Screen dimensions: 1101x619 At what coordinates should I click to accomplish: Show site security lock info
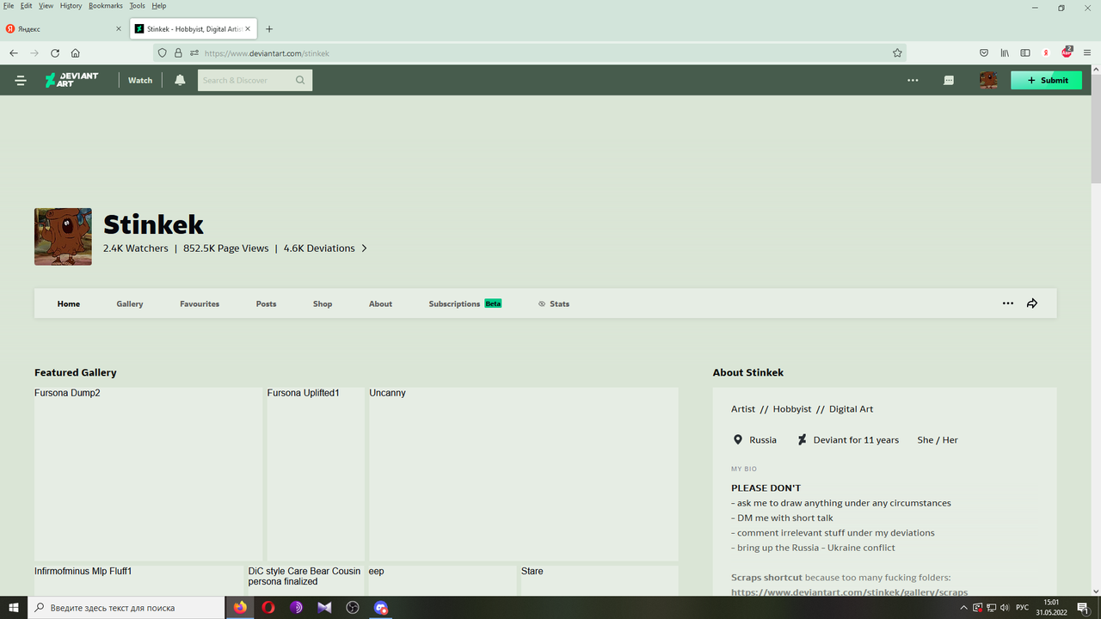pos(178,52)
